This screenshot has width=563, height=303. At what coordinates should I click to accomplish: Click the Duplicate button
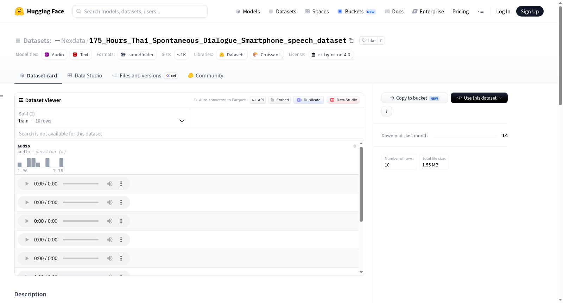point(309,100)
